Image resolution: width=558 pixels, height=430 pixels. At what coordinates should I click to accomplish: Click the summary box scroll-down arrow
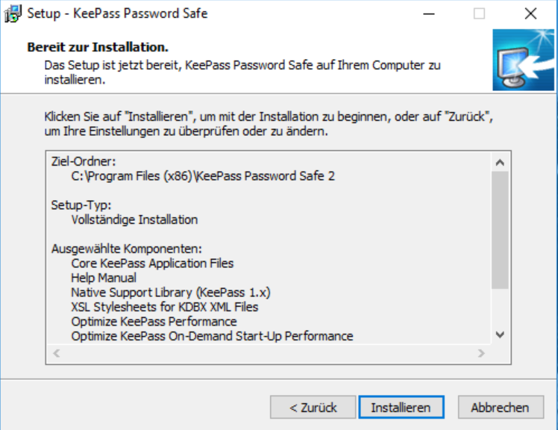(x=500, y=335)
